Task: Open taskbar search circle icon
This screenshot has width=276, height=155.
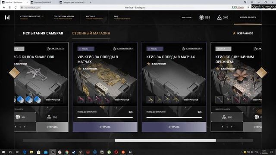Action: point(10,152)
